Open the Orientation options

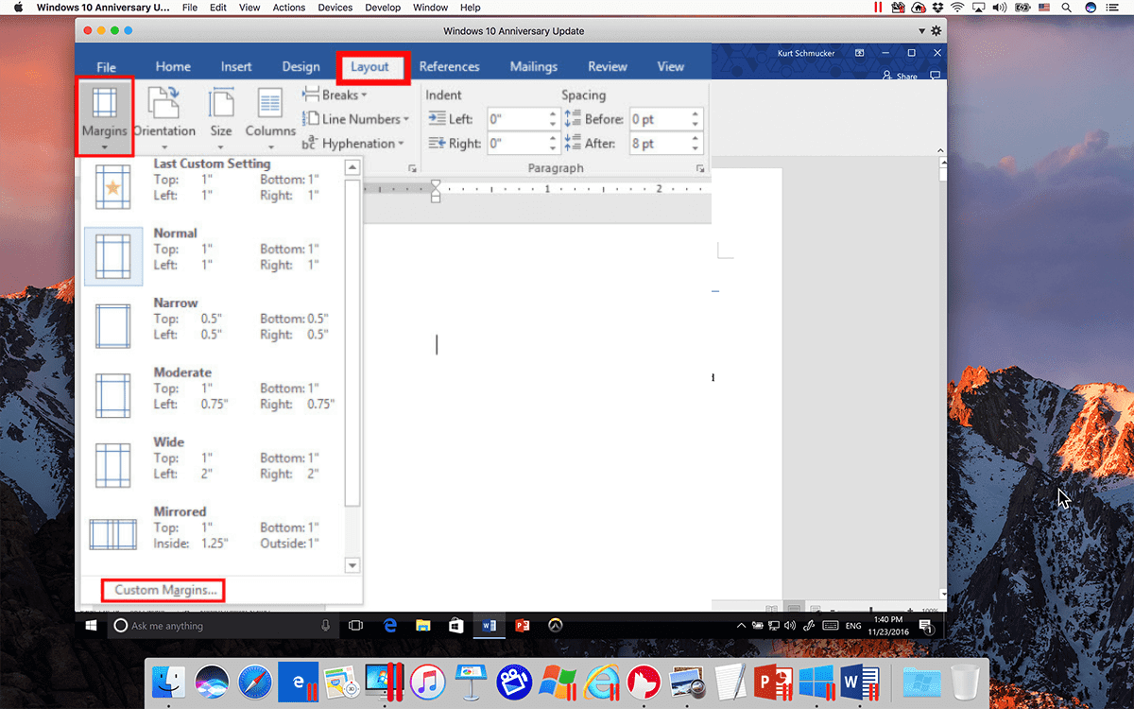click(164, 115)
